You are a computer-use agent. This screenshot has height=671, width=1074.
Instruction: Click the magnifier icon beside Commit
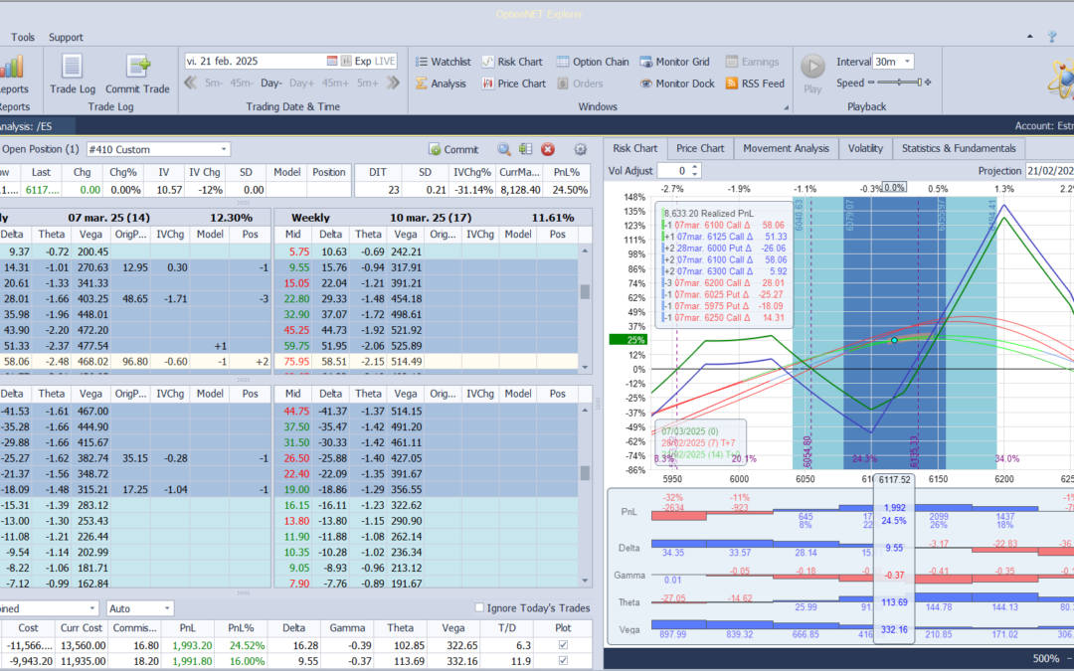504,149
